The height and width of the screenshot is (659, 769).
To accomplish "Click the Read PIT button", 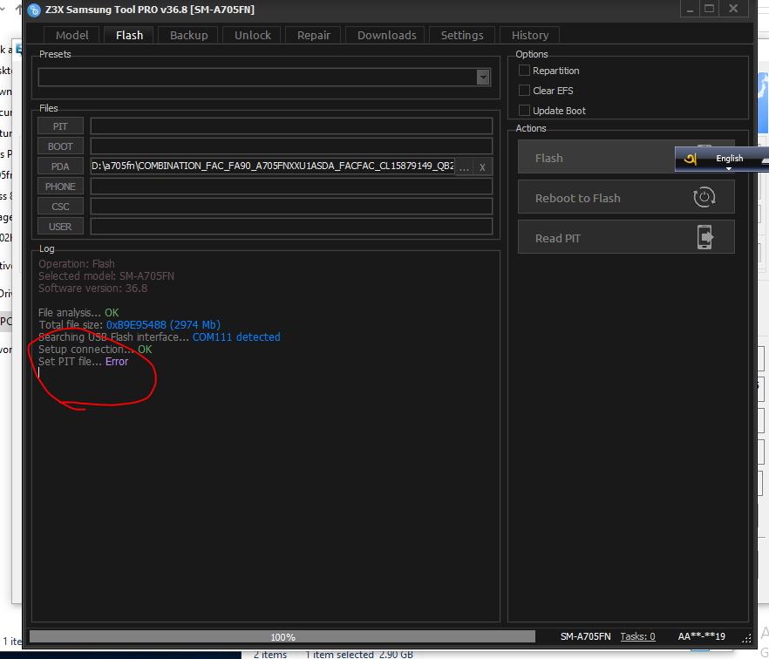I will point(626,237).
